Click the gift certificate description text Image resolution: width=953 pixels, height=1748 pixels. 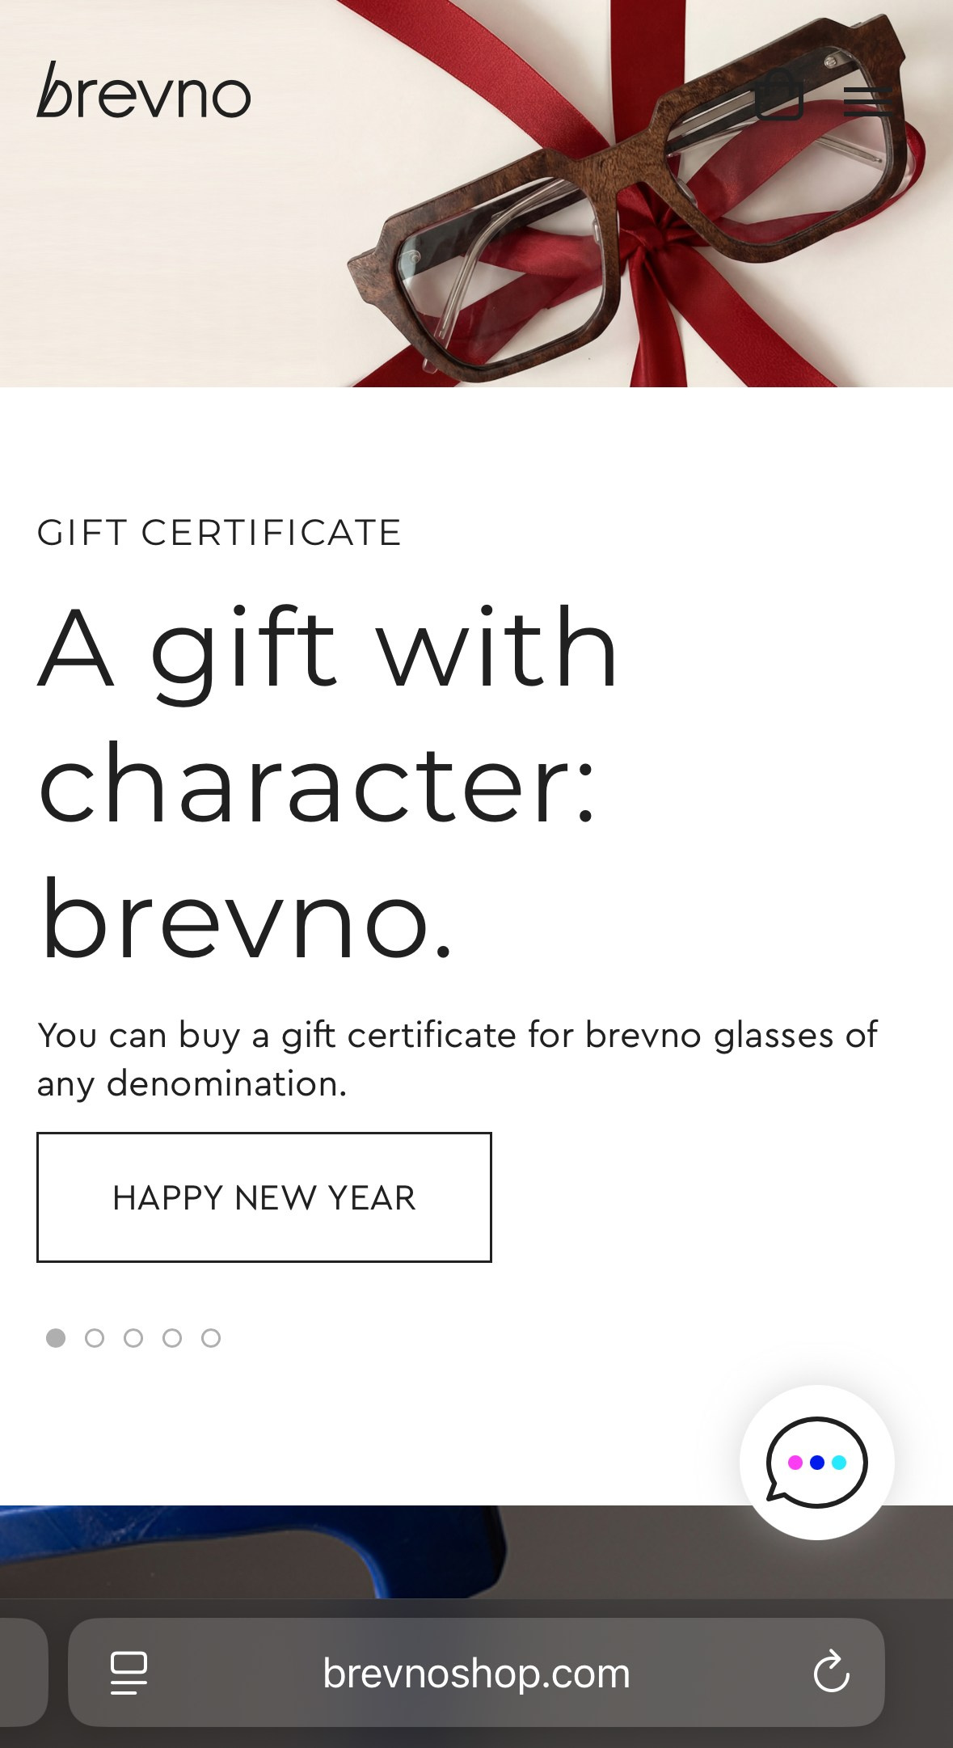click(457, 1059)
